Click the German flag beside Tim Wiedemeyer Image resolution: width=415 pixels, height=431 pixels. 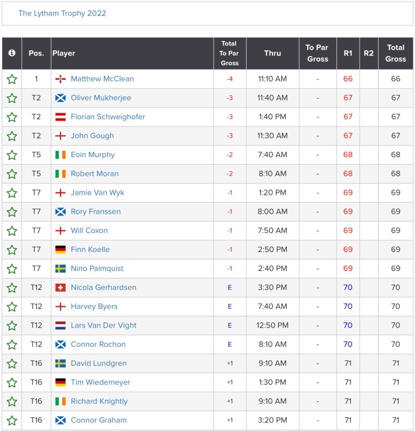60,382
